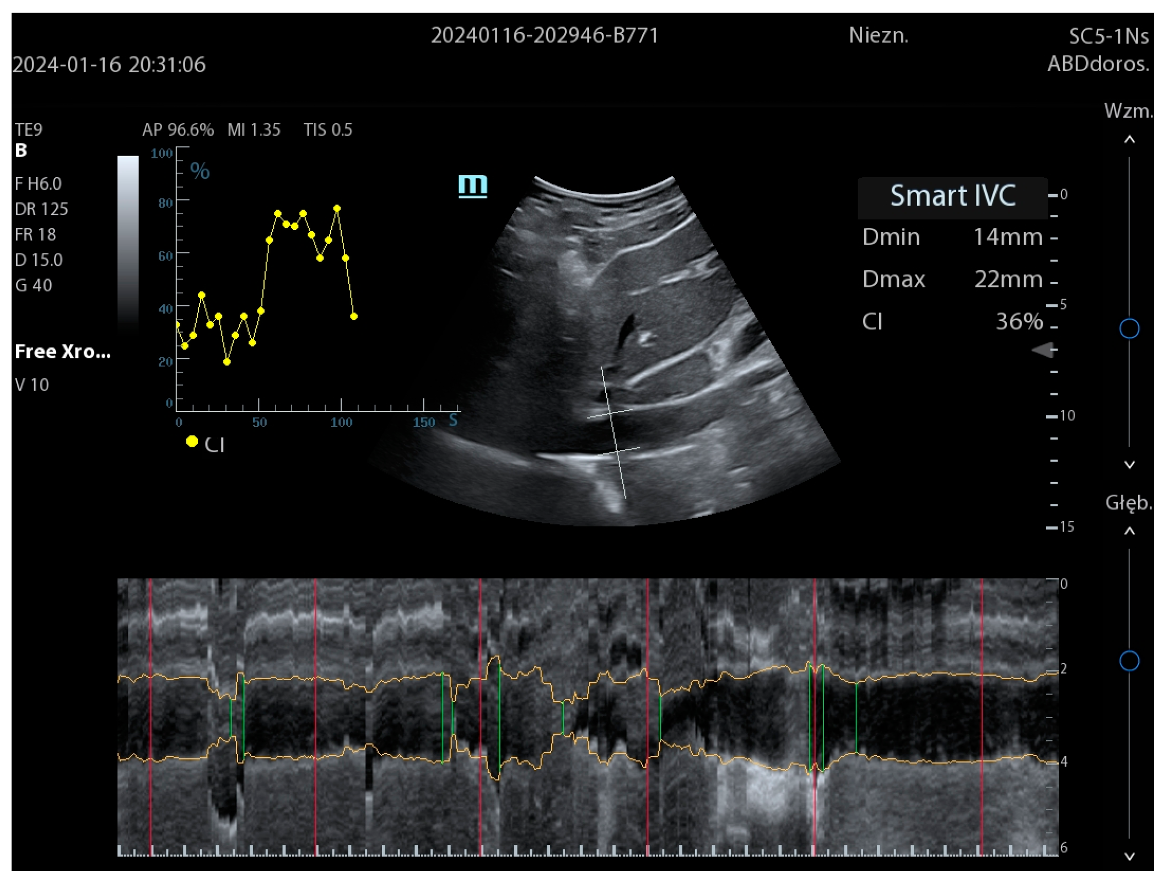Click the gain slider circle handle
This screenshot has height=883, width=1169.
click(1129, 328)
